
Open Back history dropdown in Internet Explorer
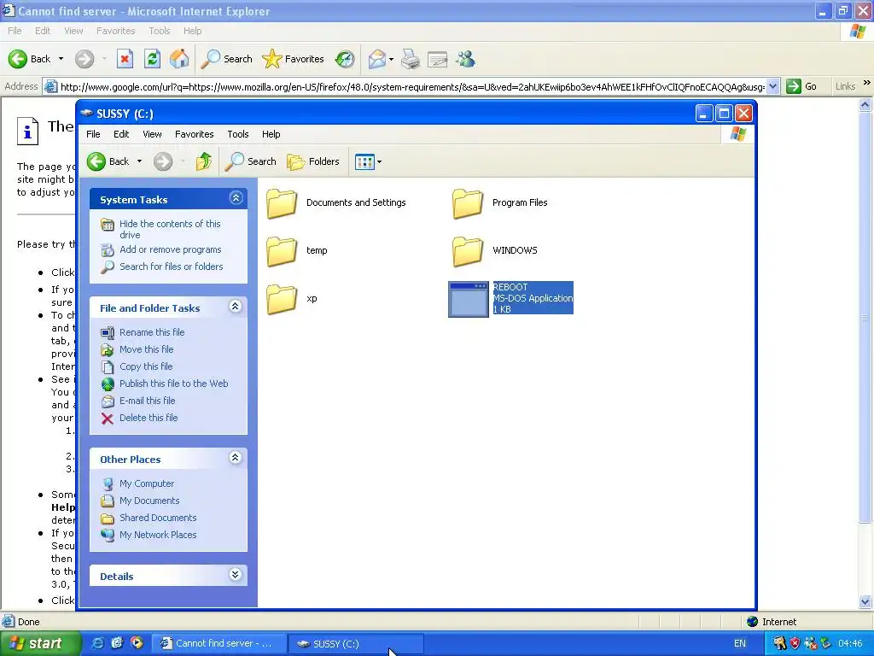[x=61, y=59]
